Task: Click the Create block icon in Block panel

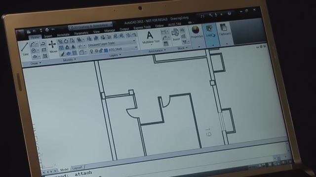Action: pyautogui.click(x=183, y=30)
